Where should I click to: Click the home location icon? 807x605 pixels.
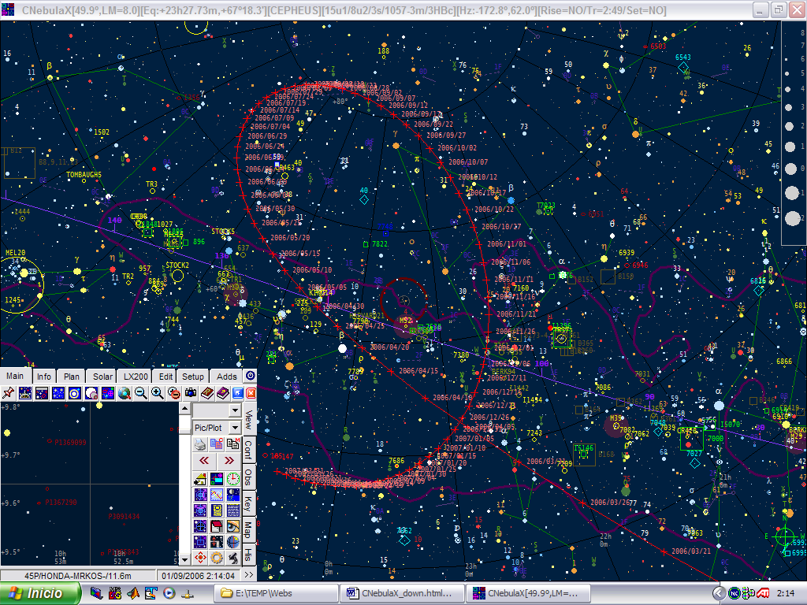tap(200, 478)
